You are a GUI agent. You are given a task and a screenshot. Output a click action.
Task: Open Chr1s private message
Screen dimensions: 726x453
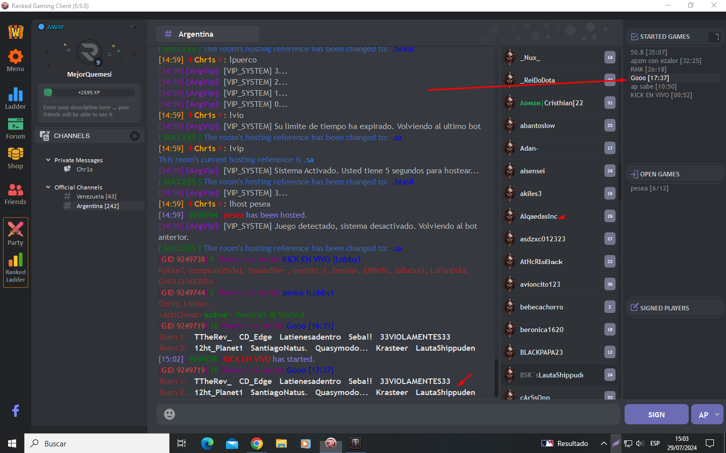click(84, 169)
